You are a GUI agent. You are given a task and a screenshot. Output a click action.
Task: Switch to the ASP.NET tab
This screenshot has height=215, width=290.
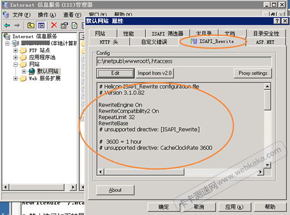point(265,42)
